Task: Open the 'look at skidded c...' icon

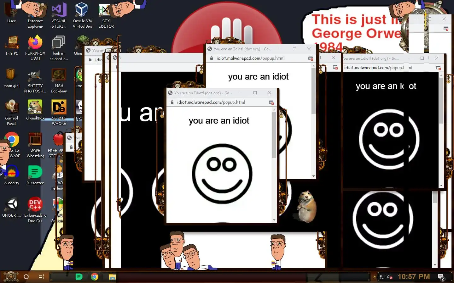Action: pos(59,48)
